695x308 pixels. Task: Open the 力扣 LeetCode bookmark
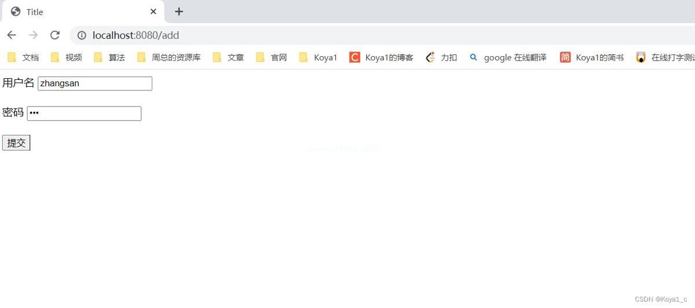[x=441, y=57]
